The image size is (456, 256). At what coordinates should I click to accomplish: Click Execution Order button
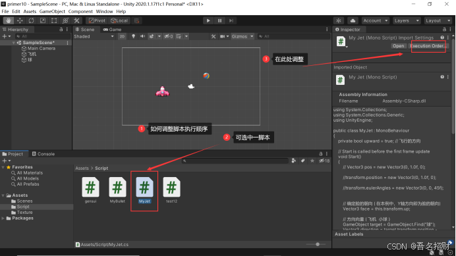click(x=428, y=46)
